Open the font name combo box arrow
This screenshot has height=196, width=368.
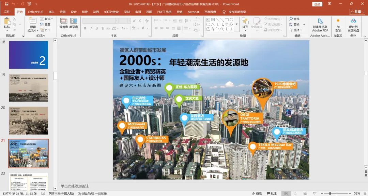point(117,21)
